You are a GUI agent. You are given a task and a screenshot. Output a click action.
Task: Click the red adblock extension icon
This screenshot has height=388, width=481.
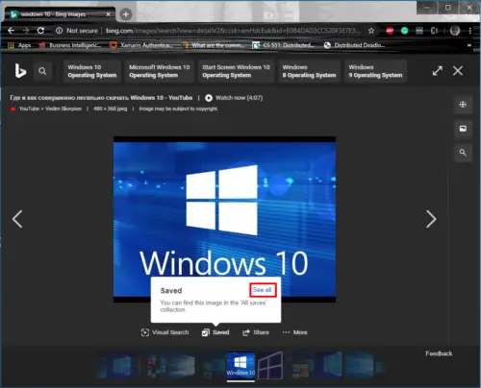[x=390, y=31]
